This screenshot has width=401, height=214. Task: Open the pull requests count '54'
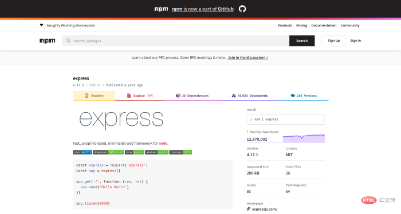point(288,192)
